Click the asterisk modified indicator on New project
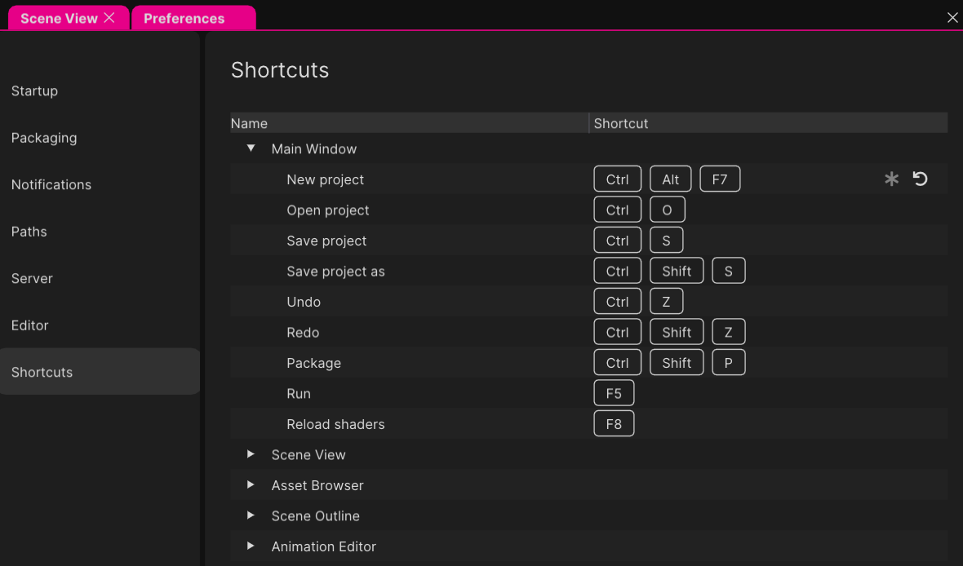Image resolution: width=963 pixels, height=566 pixels. pos(891,178)
